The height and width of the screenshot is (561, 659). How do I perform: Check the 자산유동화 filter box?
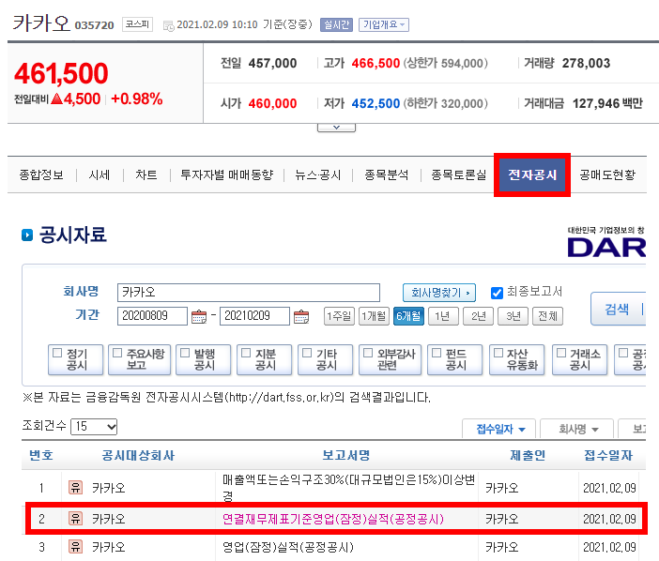498,353
